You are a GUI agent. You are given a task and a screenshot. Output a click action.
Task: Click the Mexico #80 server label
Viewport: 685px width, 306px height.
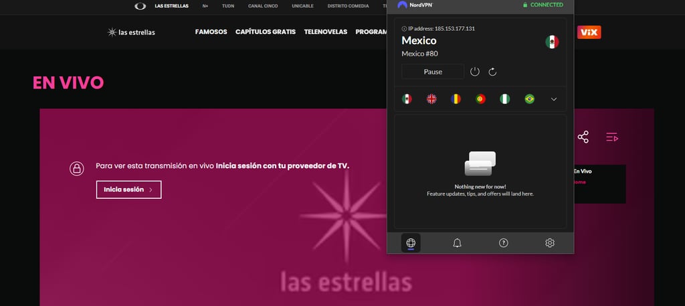(x=419, y=54)
